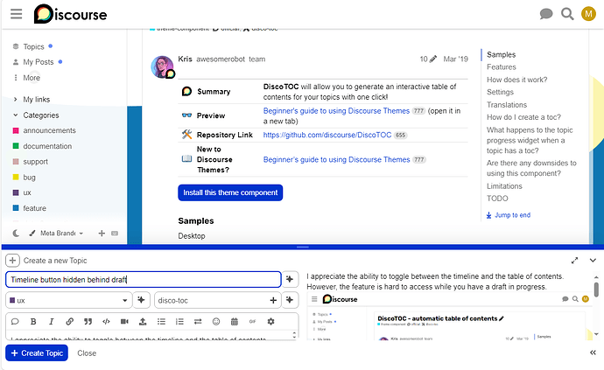Open composer options gear menu
Viewport: 604px width, 370px height.
(270, 322)
